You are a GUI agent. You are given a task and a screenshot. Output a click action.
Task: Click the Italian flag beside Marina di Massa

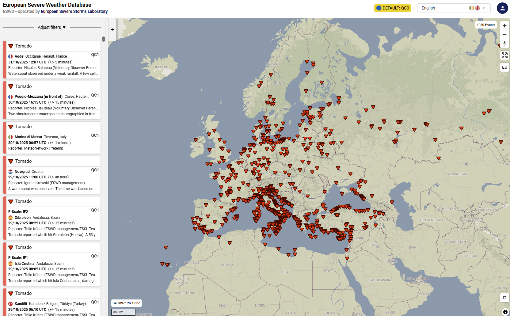tap(10, 137)
